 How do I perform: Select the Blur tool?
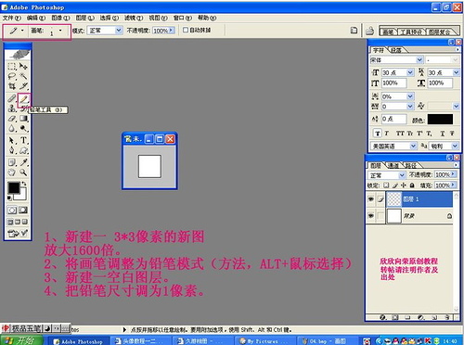pos(12,128)
